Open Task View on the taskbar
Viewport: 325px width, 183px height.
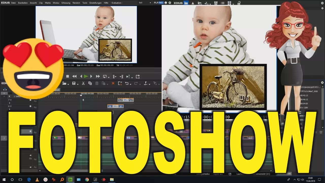20,179
